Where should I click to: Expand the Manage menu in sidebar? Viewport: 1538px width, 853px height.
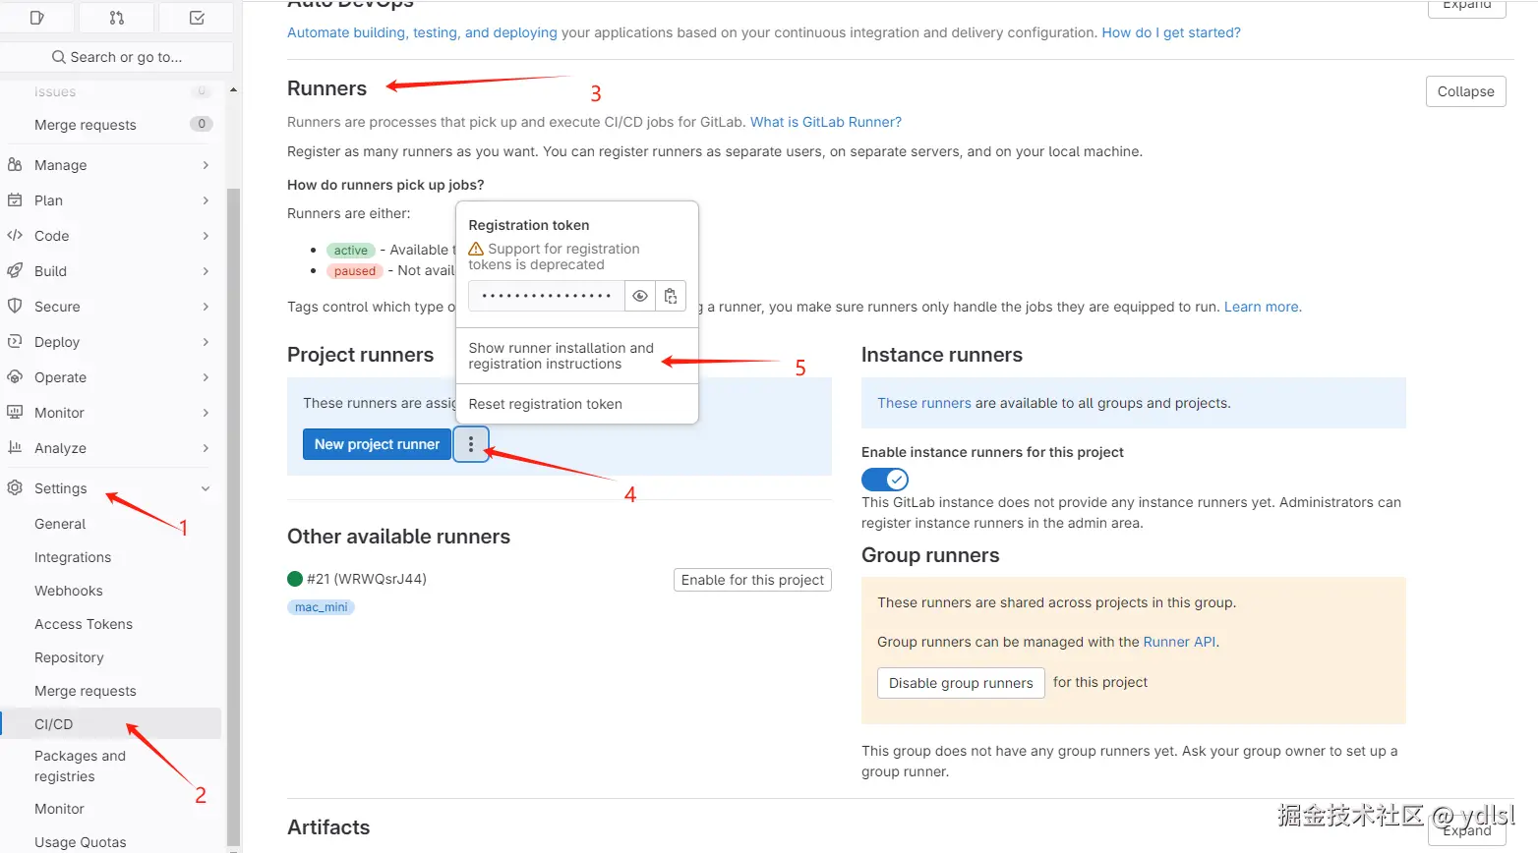coord(206,165)
